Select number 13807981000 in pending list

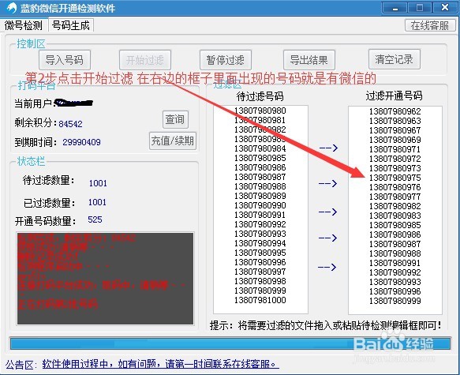[260, 300]
